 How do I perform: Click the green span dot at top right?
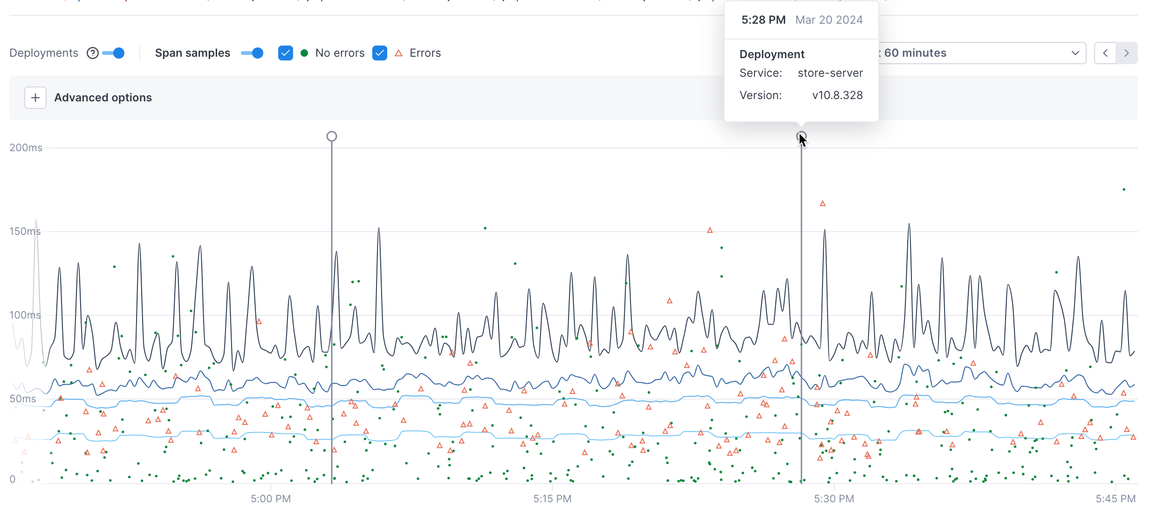1124,189
